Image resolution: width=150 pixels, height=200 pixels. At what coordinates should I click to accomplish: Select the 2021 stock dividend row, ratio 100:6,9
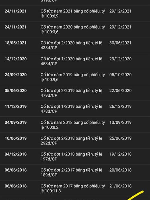point(75,13)
